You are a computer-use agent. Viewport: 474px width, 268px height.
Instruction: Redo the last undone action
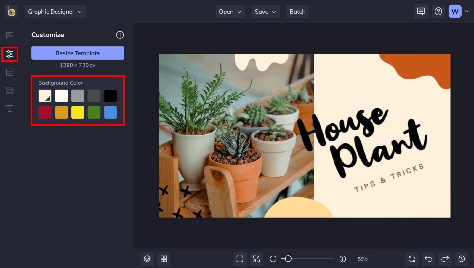click(445, 259)
